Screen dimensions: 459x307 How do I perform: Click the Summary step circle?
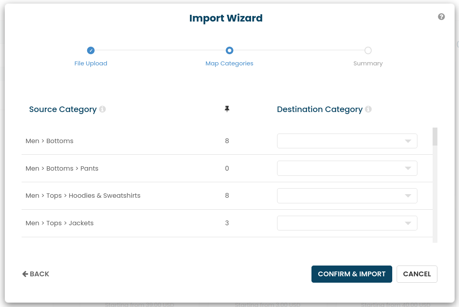click(368, 50)
